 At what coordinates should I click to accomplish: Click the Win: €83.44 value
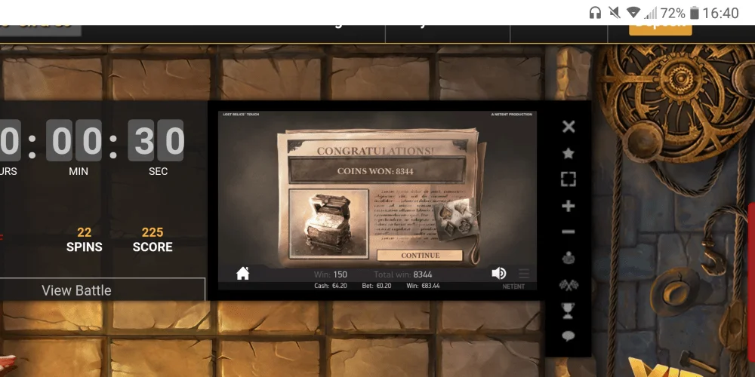(423, 286)
